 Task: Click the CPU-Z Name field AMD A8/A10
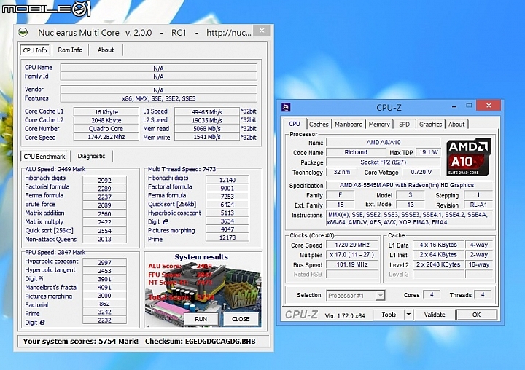[x=383, y=142]
